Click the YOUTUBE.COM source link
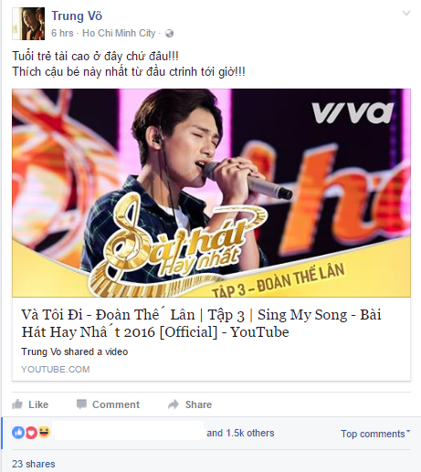 coord(56,369)
